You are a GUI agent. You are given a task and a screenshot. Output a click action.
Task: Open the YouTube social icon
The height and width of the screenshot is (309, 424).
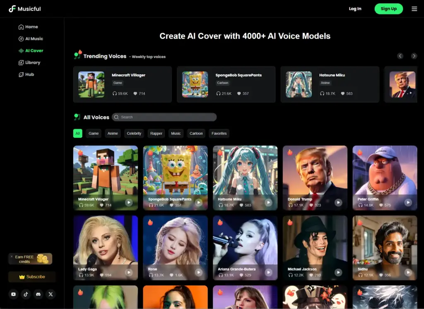click(13, 294)
